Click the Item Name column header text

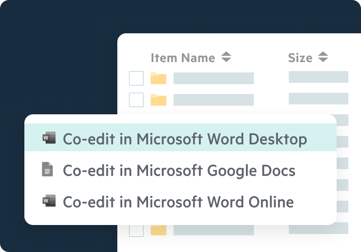click(x=183, y=58)
